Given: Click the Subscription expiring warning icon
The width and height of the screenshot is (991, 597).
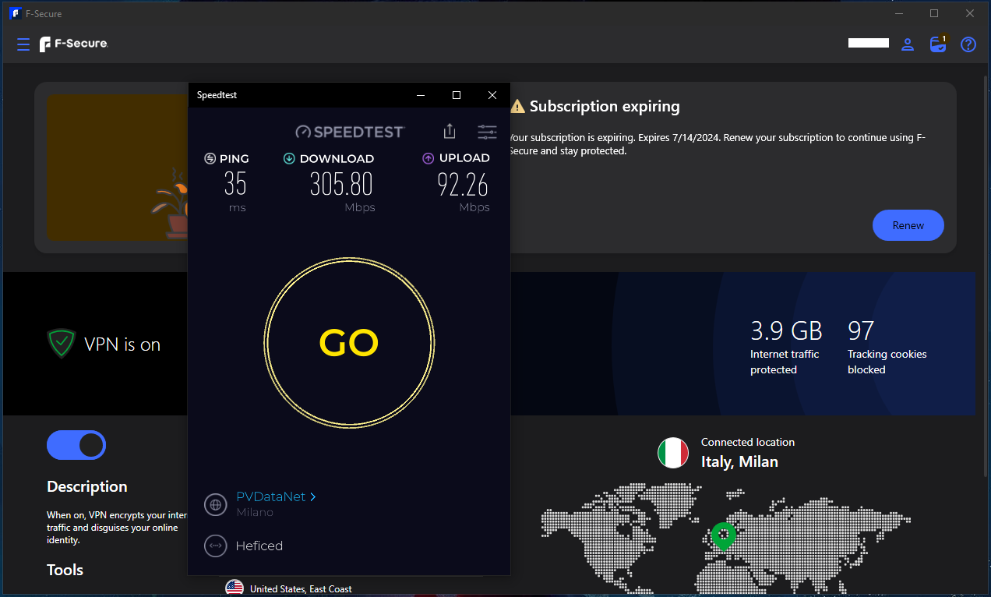Looking at the screenshot, I should [517, 106].
